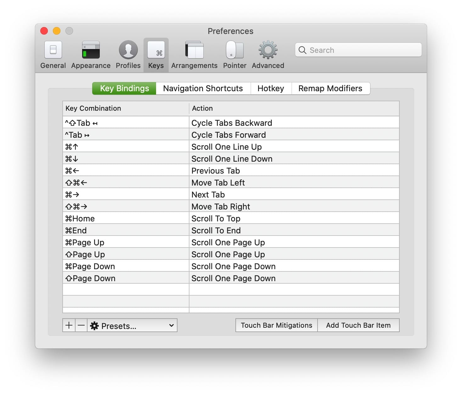Switch to the Navigation Shortcuts tab

click(x=203, y=88)
